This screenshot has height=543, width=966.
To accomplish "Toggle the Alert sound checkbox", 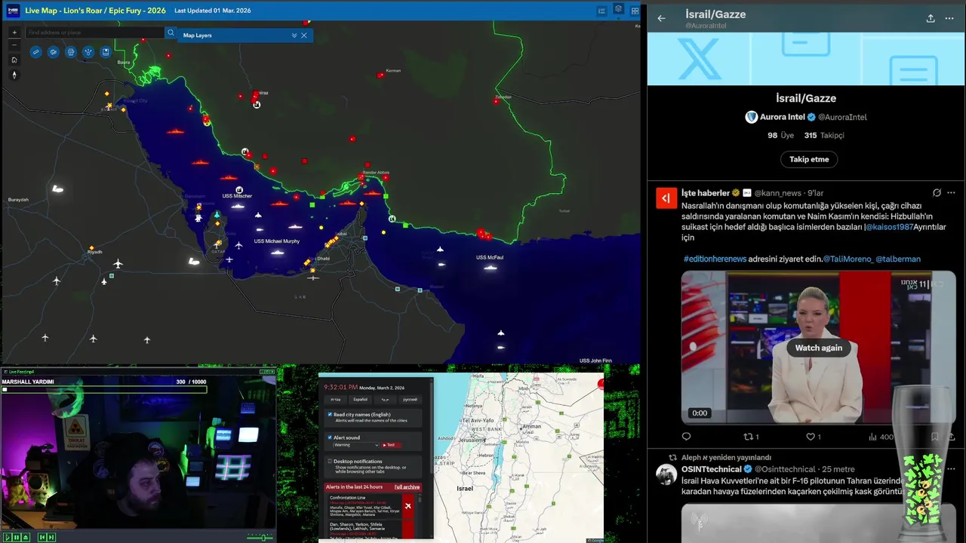I will (330, 437).
